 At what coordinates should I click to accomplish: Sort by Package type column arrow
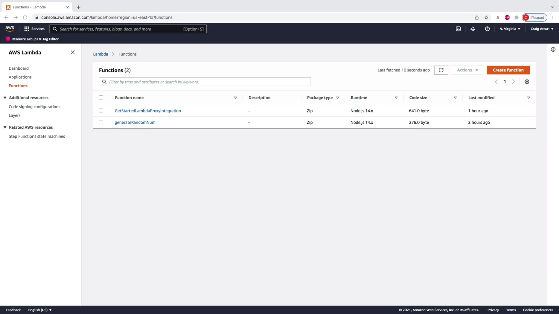click(338, 98)
